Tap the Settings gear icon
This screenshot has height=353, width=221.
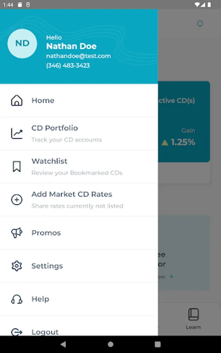click(16, 266)
